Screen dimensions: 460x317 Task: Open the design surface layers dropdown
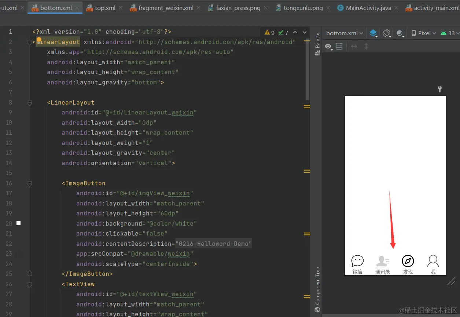[x=373, y=33]
